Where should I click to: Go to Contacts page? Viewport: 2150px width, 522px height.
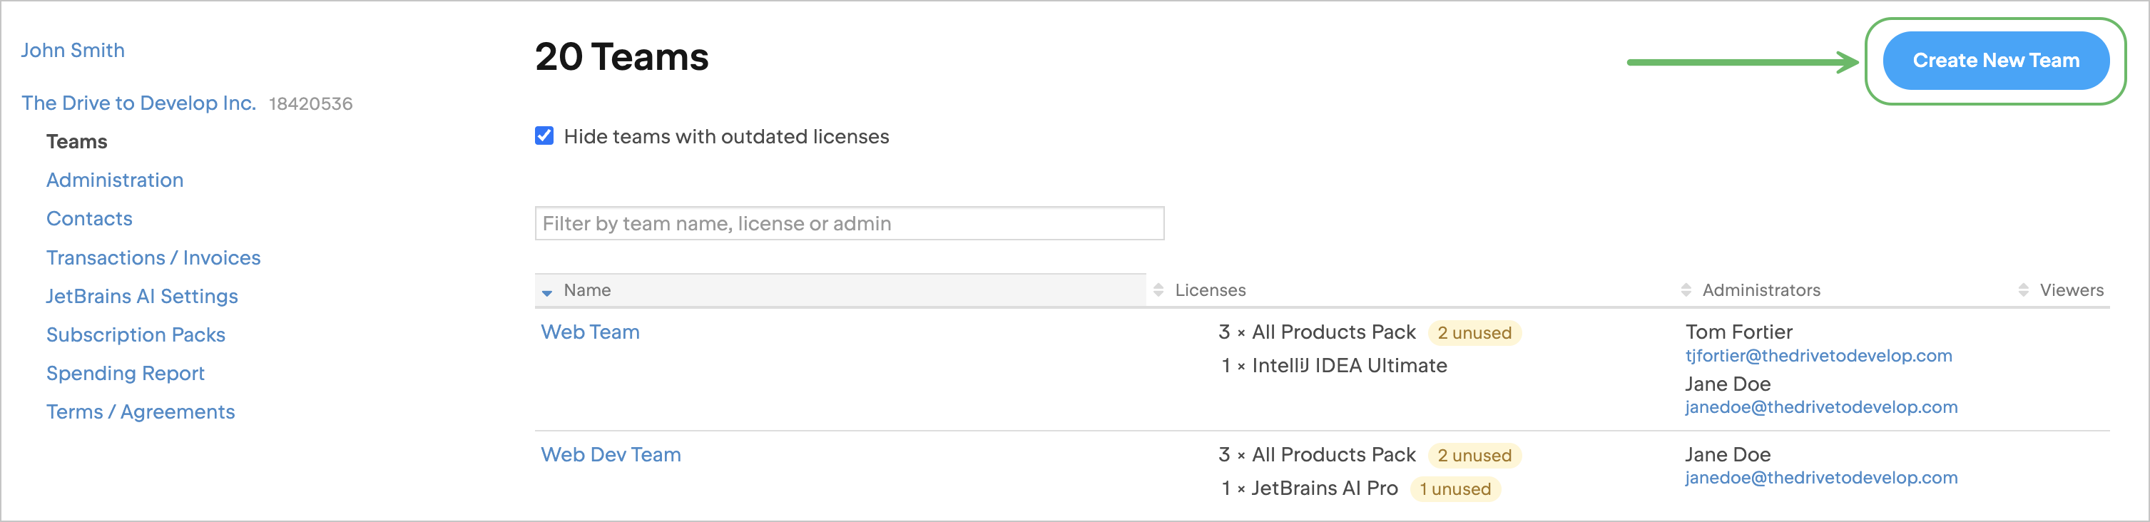[x=89, y=218]
